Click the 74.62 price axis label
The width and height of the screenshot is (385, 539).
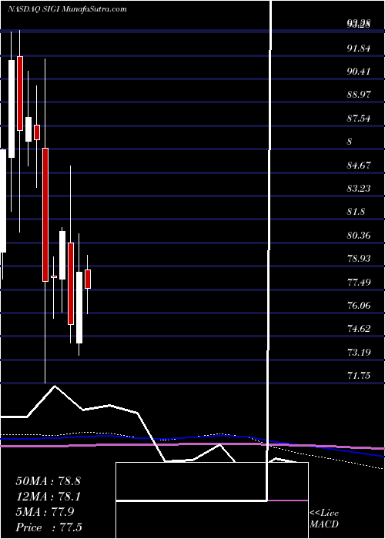pyautogui.click(x=359, y=329)
